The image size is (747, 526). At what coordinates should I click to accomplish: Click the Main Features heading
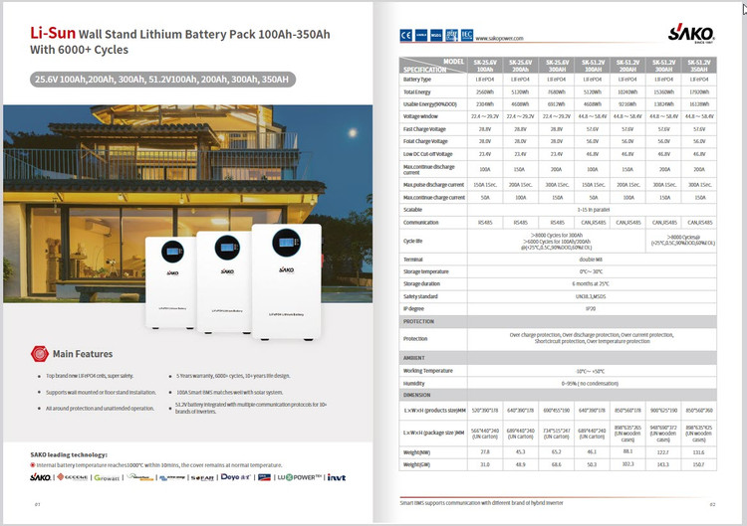tap(83, 354)
